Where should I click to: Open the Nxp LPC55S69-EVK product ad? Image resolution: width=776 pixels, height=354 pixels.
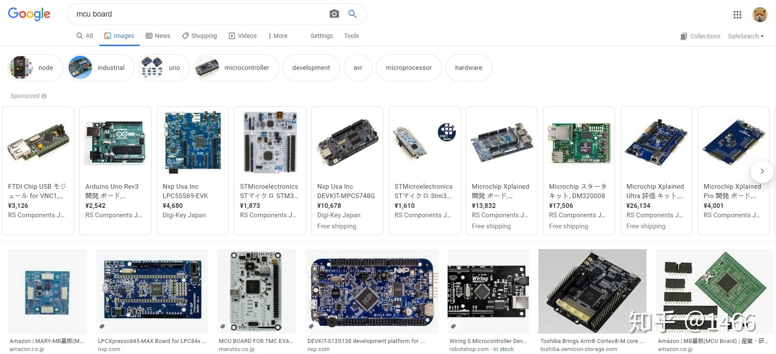193,170
